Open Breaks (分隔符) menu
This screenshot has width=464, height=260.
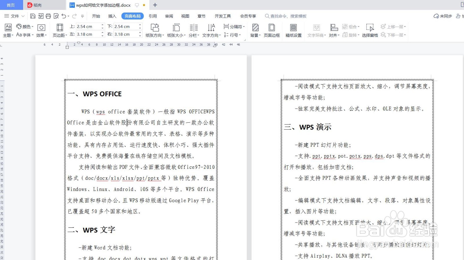(x=234, y=26)
